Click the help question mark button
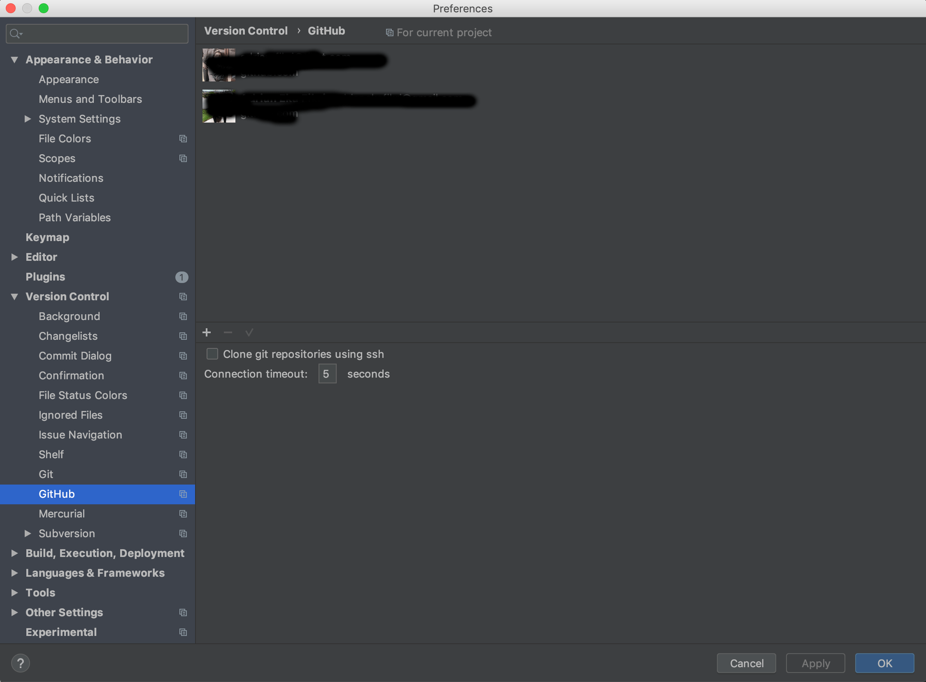926x682 pixels. (x=20, y=663)
